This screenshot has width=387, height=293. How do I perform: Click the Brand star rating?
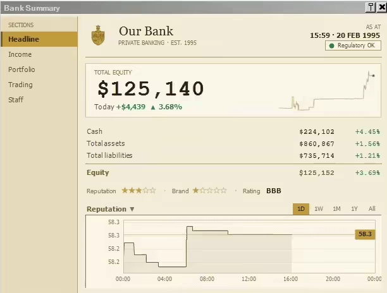209,191
